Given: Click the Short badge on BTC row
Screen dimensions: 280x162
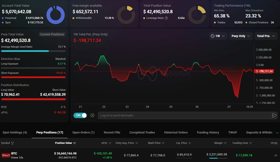Looking at the screenshot, I should 6,155.
